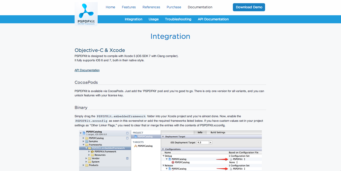Viewport: 341px width, 171px height.
Task: Click the PSPDFKit logo
Action: pyautogui.click(x=86, y=14)
